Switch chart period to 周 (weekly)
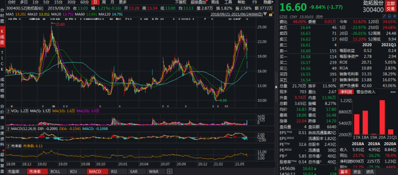The height and width of the screenshot is (175, 398). [x=103, y=2]
